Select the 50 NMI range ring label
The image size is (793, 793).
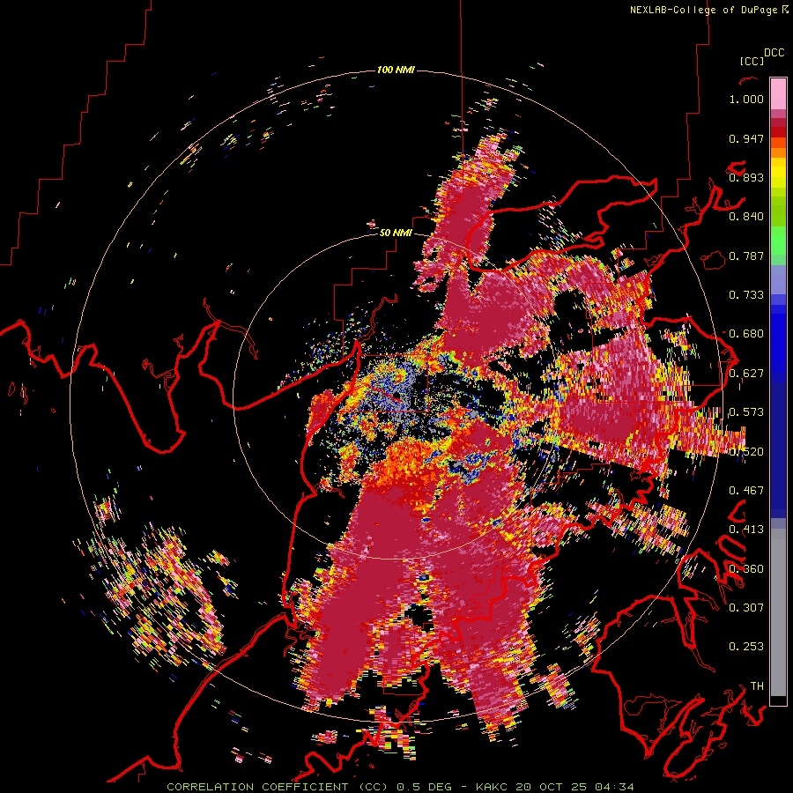tap(396, 233)
